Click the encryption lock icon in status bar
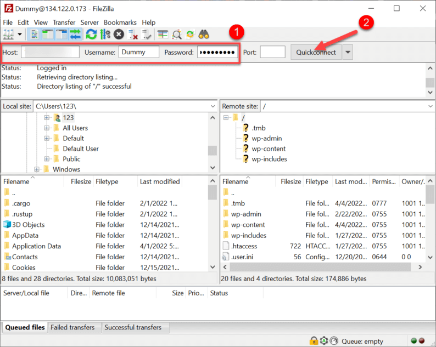The width and height of the screenshot is (436, 347). (x=314, y=341)
